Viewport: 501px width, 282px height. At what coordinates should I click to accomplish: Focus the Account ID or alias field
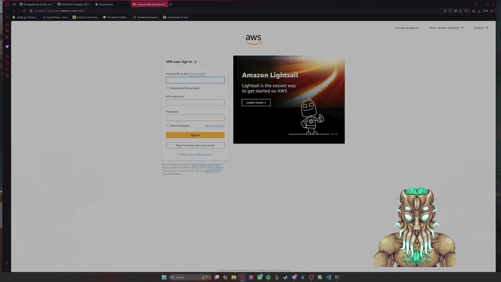pos(195,80)
